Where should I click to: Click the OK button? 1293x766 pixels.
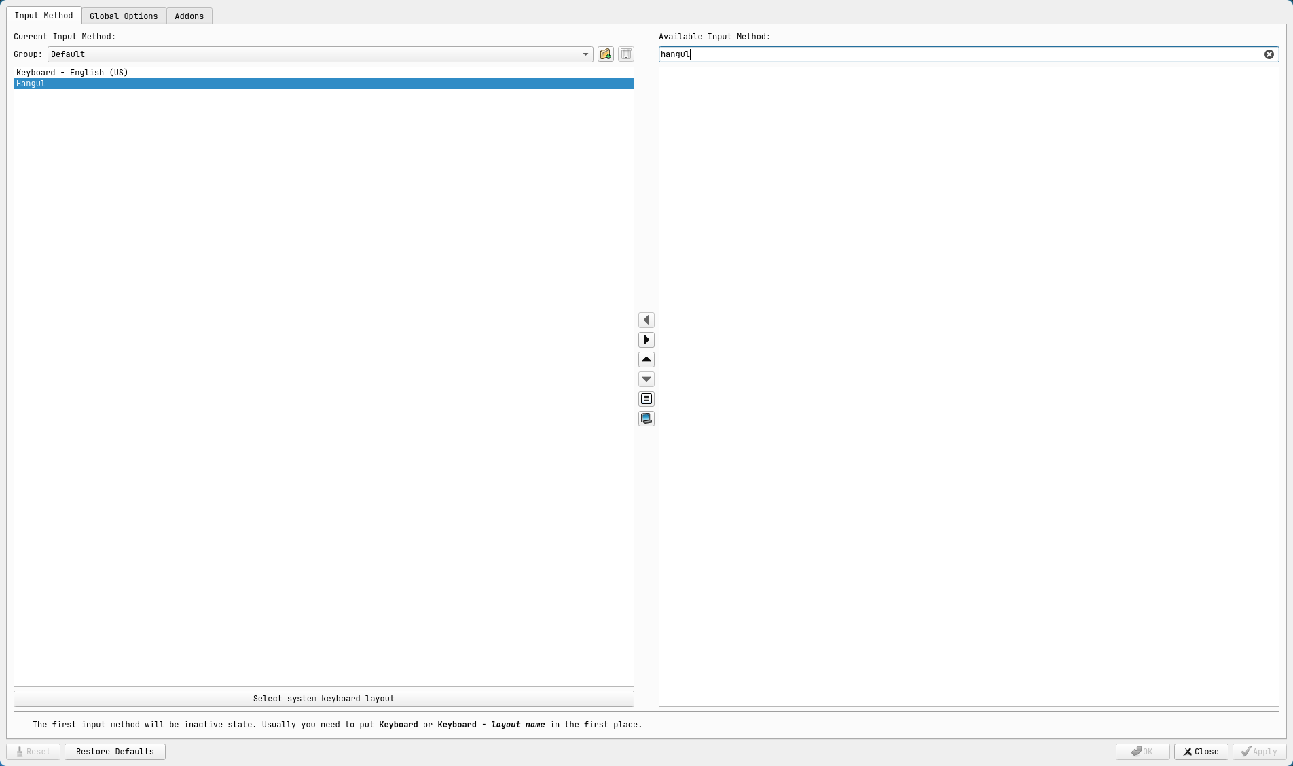(x=1142, y=752)
